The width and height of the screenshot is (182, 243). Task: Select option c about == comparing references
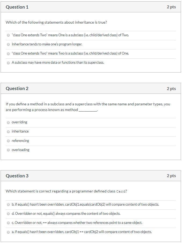pos(8,223)
